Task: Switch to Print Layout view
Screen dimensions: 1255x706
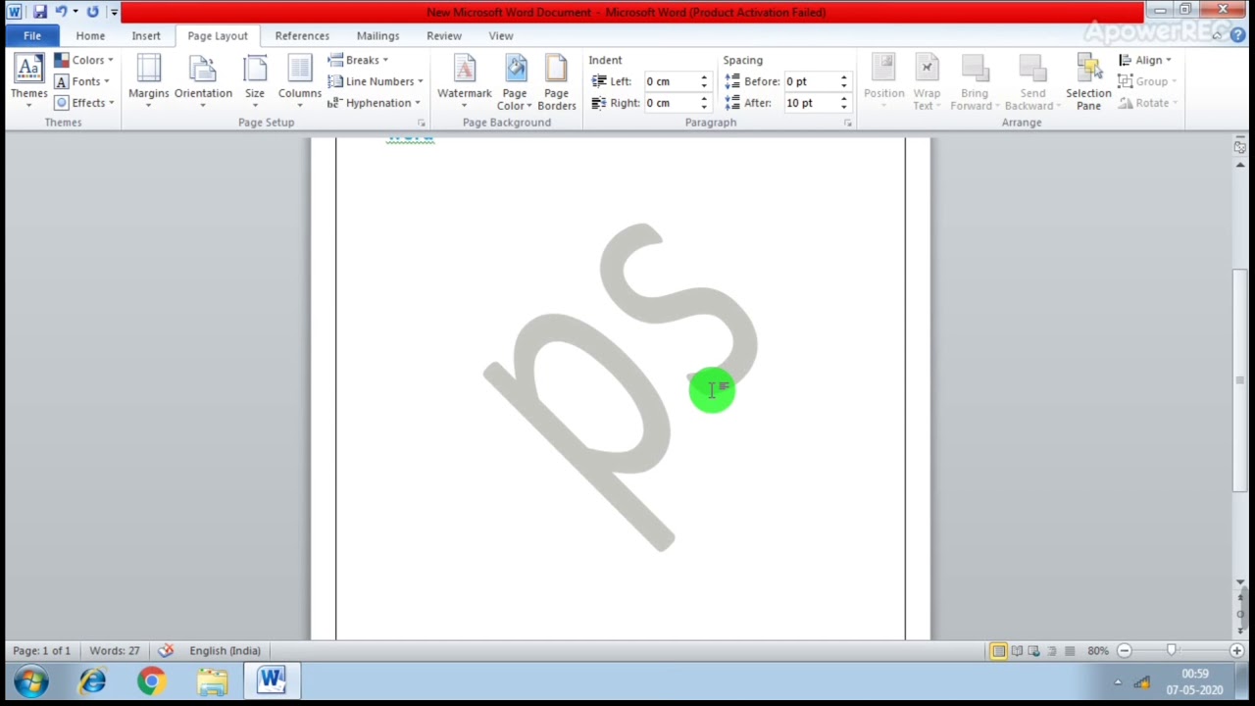Action: (x=998, y=651)
